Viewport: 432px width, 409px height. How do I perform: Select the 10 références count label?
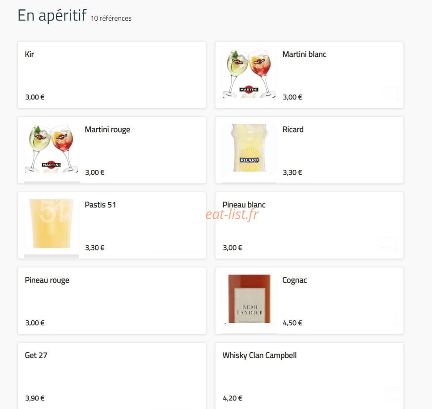[x=111, y=18]
